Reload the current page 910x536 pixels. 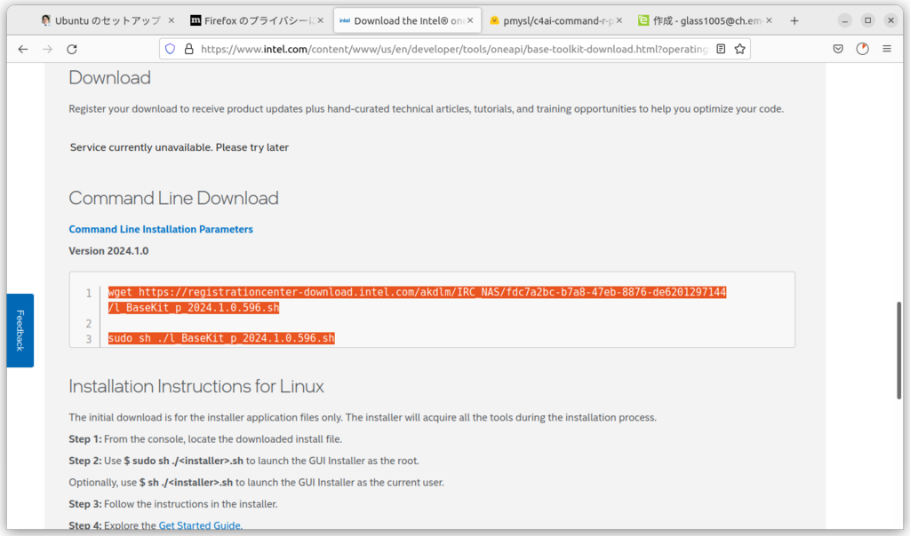click(x=73, y=49)
